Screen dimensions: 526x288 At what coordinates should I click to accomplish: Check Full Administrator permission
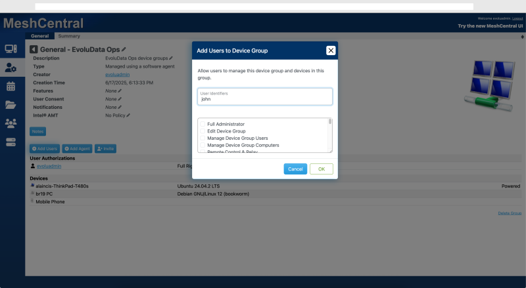[203, 124]
